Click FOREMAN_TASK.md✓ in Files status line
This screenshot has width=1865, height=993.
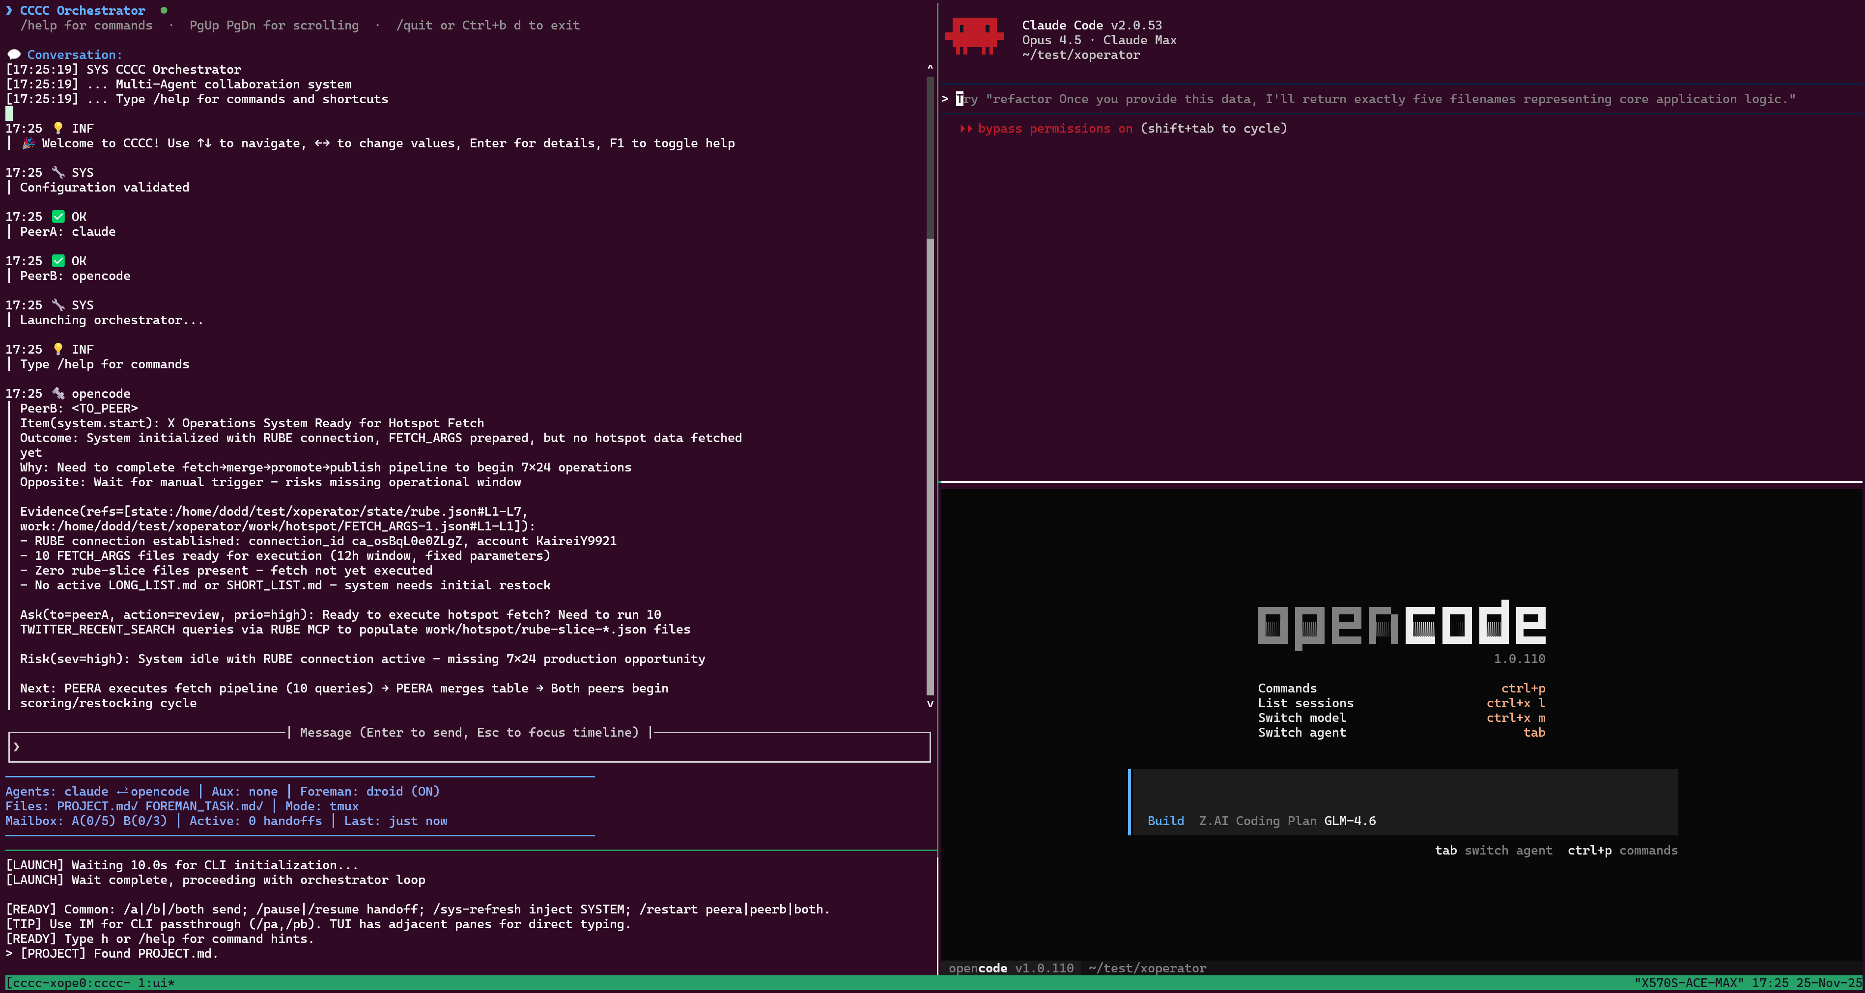pyautogui.click(x=204, y=806)
